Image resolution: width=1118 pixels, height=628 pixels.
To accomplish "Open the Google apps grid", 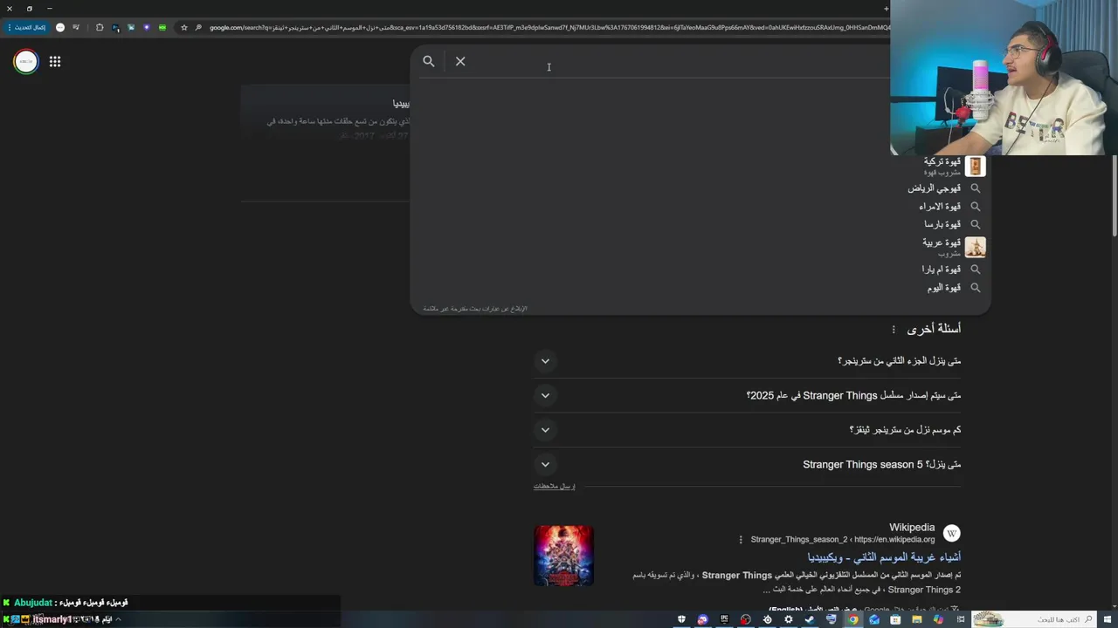I will click(55, 61).
